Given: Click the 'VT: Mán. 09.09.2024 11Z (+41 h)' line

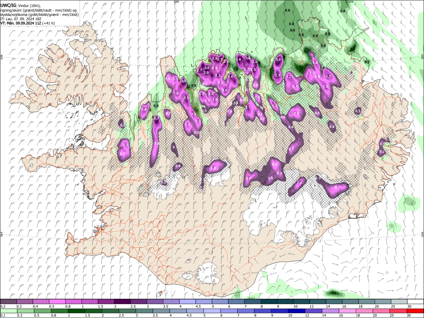Looking at the screenshot, I should (x=27, y=23).
